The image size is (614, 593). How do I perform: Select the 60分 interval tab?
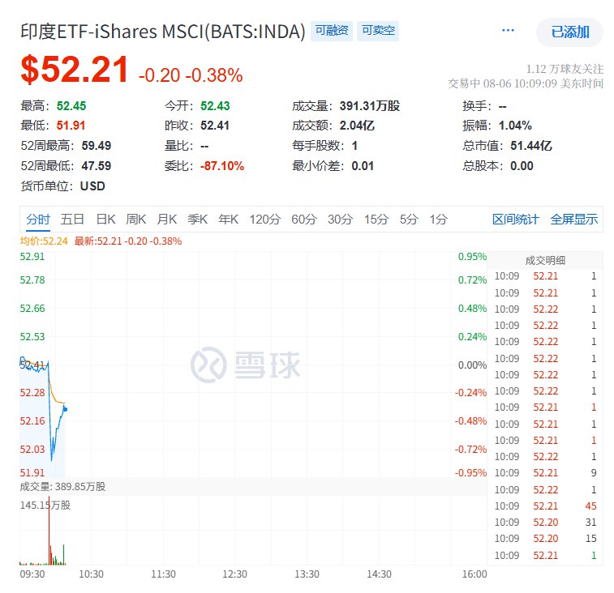point(304,219)
